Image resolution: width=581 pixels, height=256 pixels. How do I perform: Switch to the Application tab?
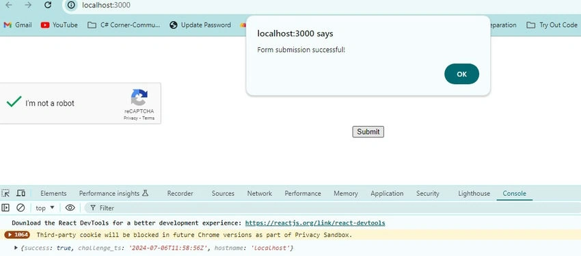pos(387,193)
